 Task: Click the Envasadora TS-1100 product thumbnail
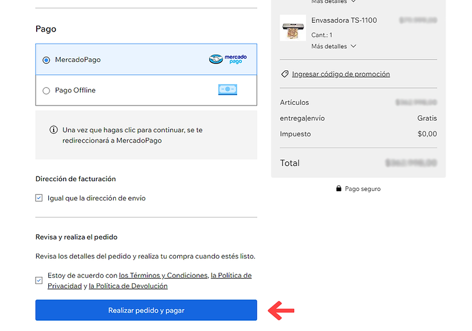click(x=293, y=28)
